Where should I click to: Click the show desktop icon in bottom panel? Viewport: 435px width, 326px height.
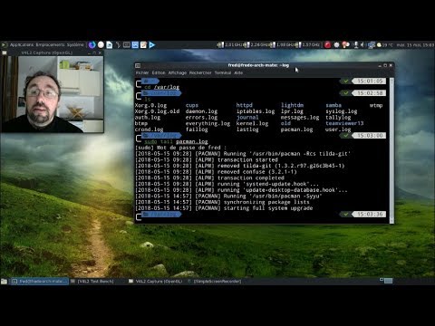click(x=4, y=282)
